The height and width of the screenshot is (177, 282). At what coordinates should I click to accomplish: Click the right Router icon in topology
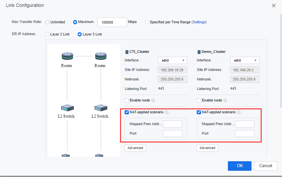point(100,56)
